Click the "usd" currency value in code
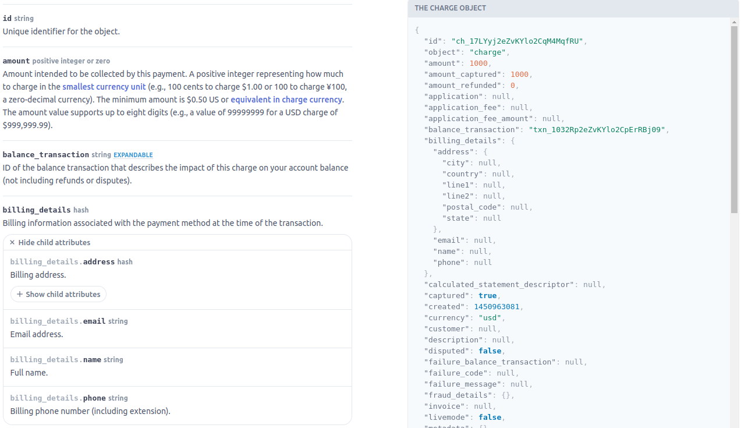Viewport: 741px width, 428px height. tap(490, 318)
